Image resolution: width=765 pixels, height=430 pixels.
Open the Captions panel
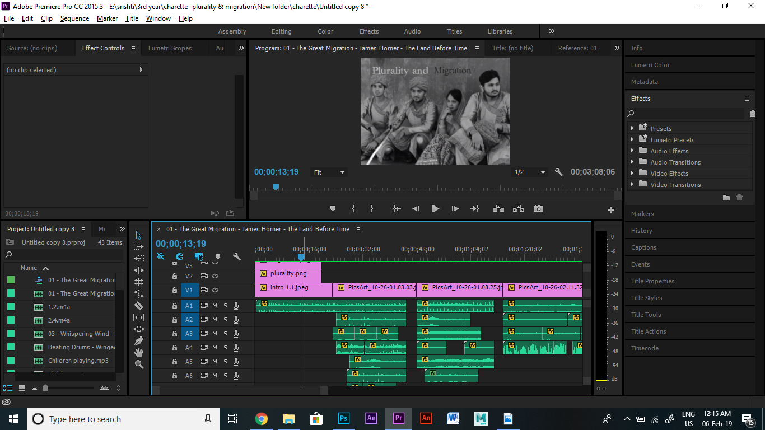(x=644, y=247)
